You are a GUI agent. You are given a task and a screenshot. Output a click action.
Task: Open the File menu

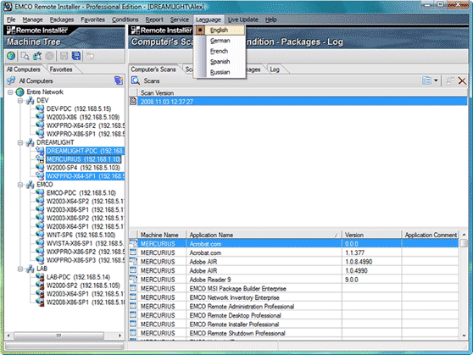pos(11,19)
